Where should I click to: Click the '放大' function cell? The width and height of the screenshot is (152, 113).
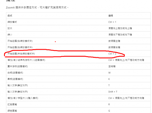tap(10, 28)
